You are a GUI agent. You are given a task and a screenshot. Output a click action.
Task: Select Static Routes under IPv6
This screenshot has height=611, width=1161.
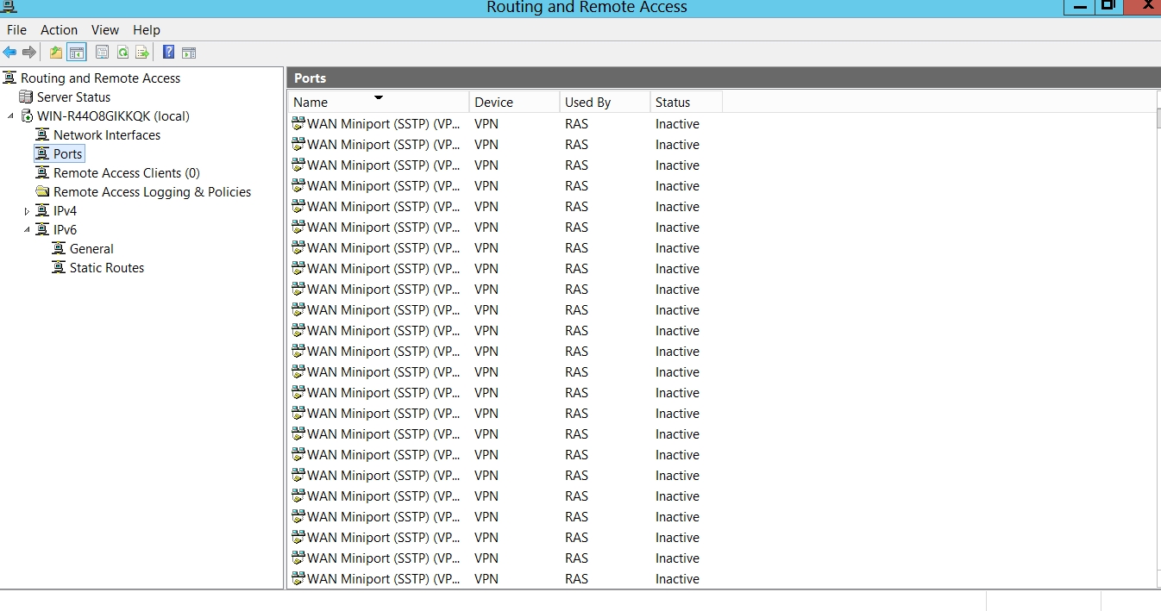(x=106, y=268)
